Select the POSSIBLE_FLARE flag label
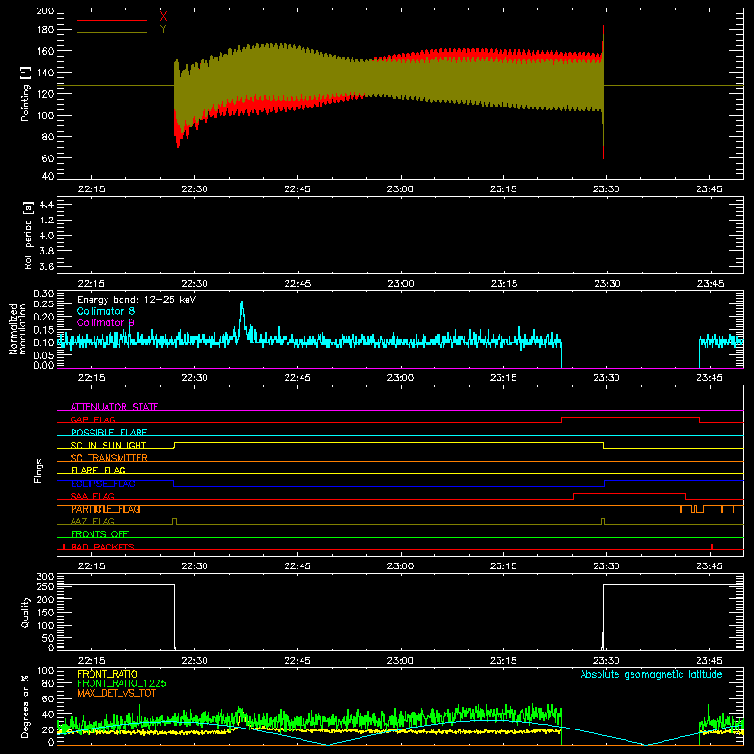 coord(108,433)
